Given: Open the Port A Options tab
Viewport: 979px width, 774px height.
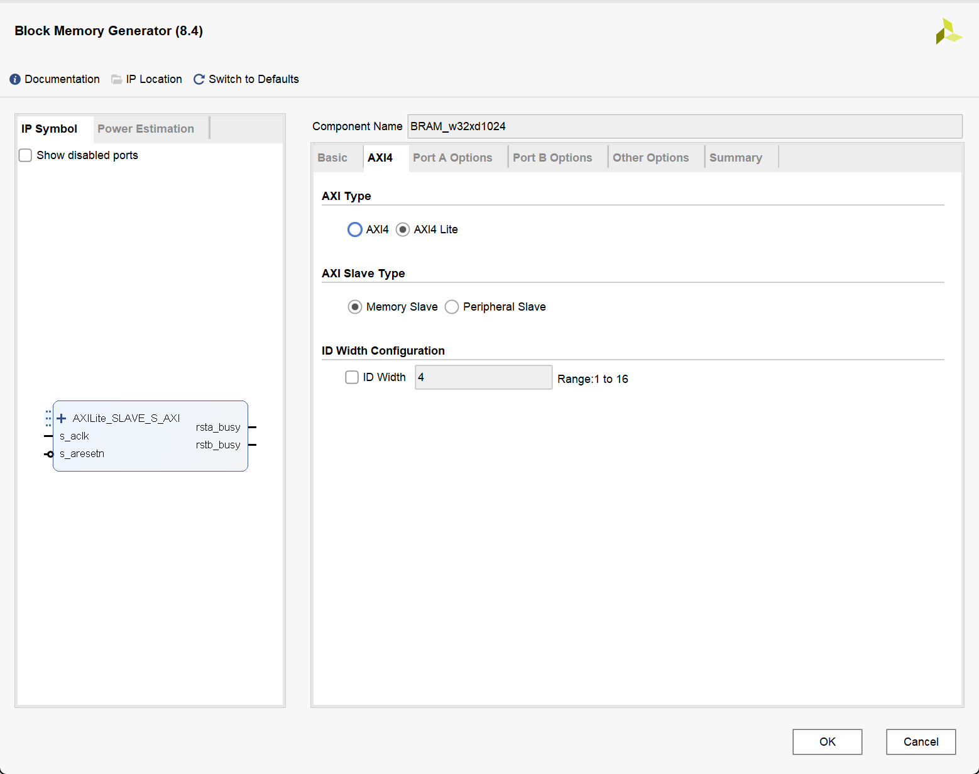Looking at the screenshot, I should [452, 158].
